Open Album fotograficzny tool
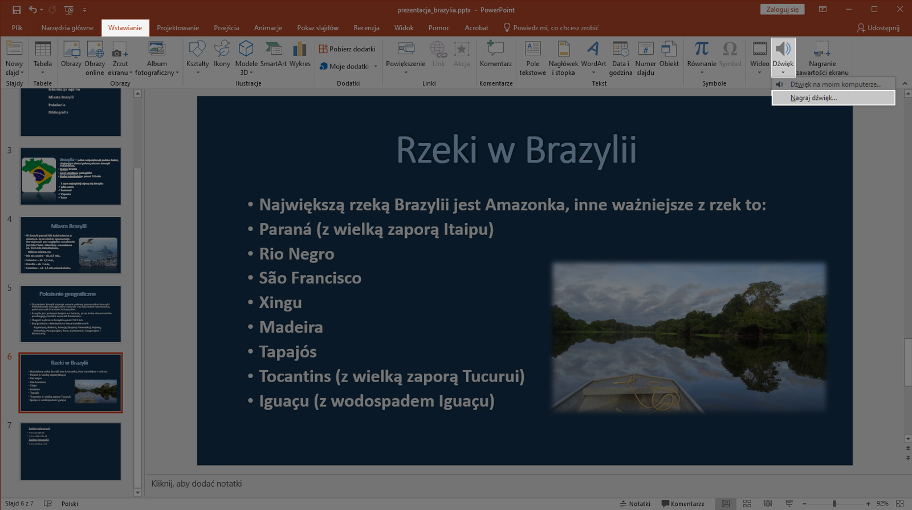Screen dimensions: 912x510 tap(157, 59)
